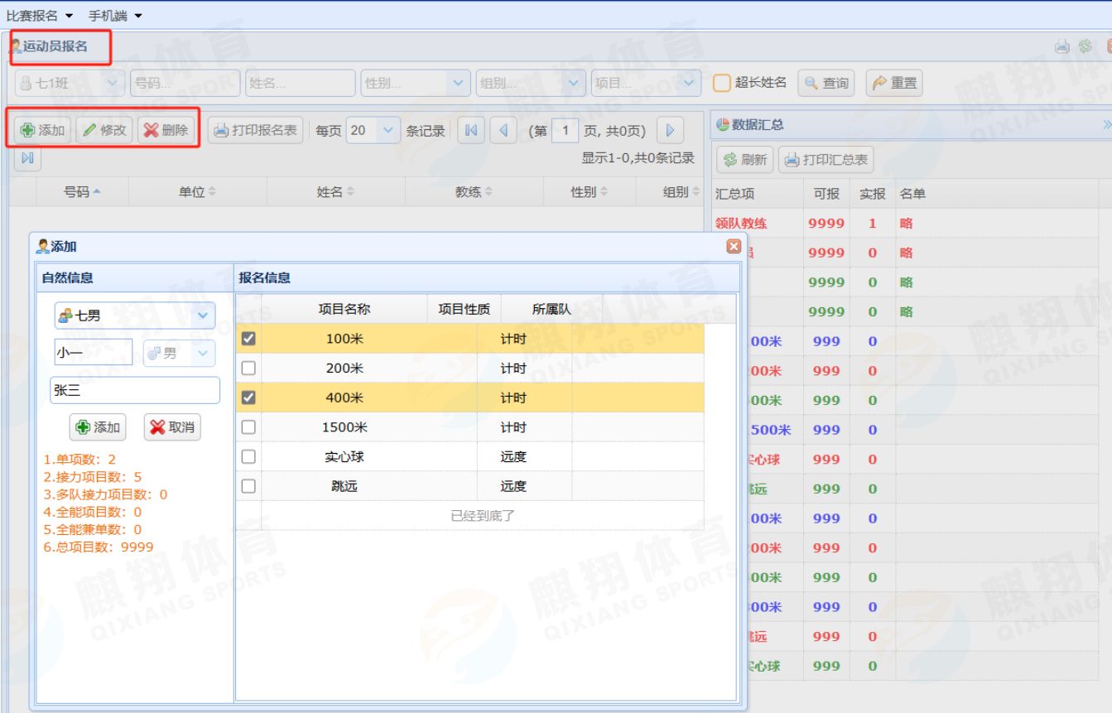Open the 比赛报名 menu
The height and width of the screenshot is (713, 1112).
point(40,16)
